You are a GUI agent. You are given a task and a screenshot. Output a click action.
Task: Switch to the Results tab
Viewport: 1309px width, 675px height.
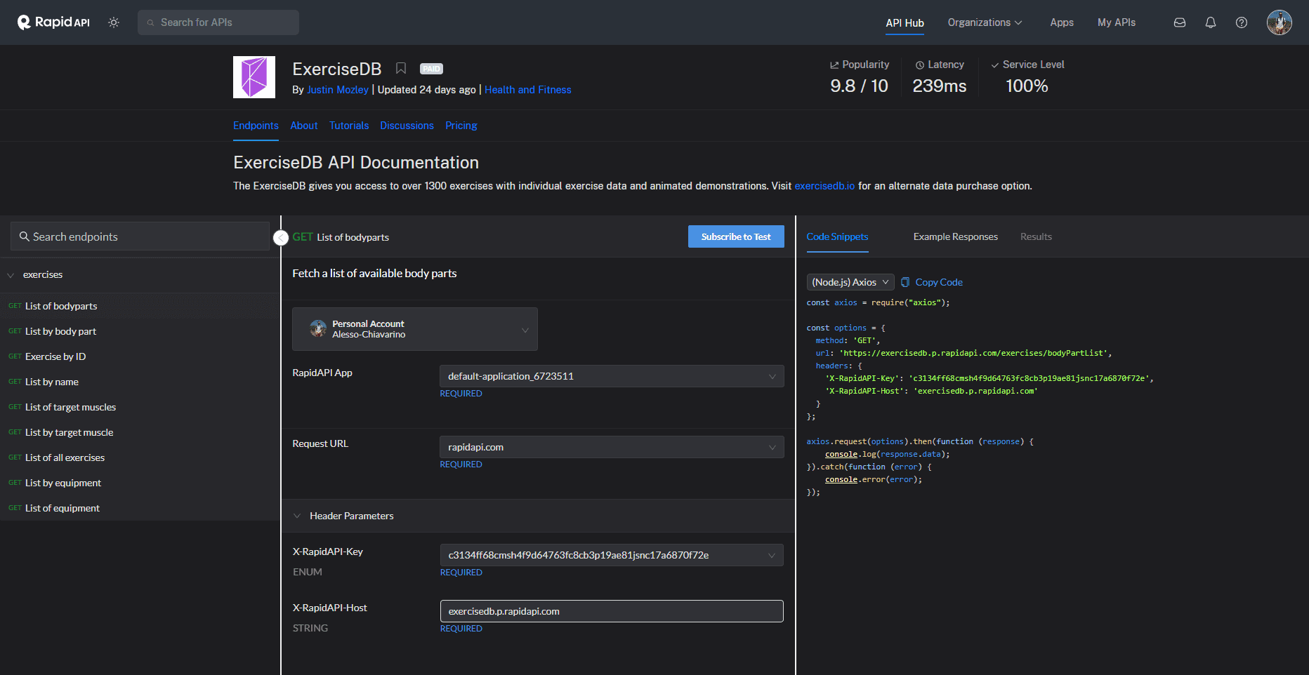point(1036,236)
